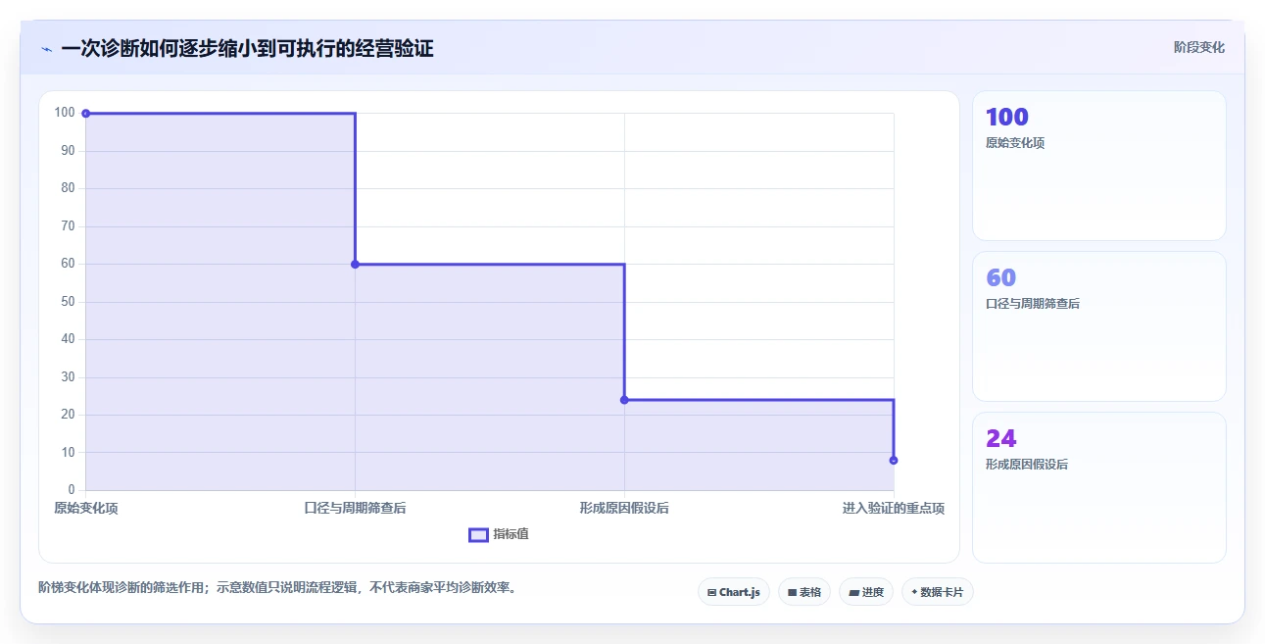
Task: Click x-axis label 口径与周期筛查后
Action: click(355, 508)
